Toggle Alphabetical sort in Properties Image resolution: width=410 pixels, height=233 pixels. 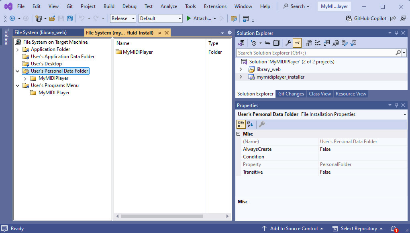point(250,124)
